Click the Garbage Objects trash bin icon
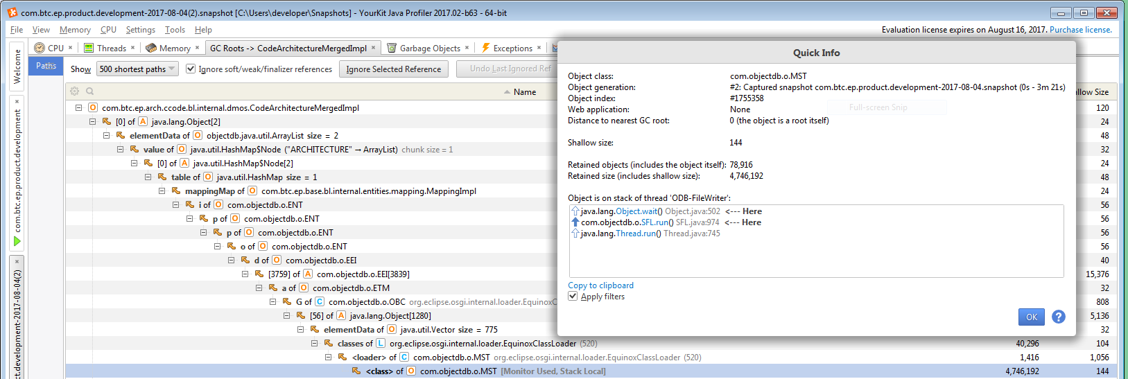 coord(392,48)
